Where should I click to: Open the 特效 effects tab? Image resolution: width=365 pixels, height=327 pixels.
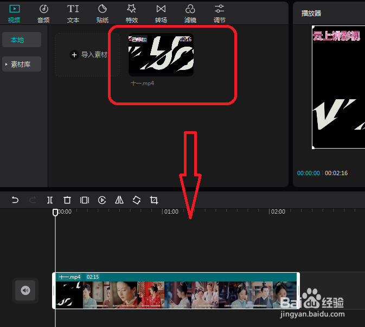[132, 14]
